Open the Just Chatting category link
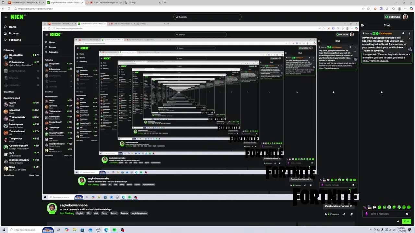 [67, 213]
